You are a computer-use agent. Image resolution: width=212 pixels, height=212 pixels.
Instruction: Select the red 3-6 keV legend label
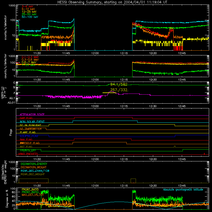[x=28, y=6]
